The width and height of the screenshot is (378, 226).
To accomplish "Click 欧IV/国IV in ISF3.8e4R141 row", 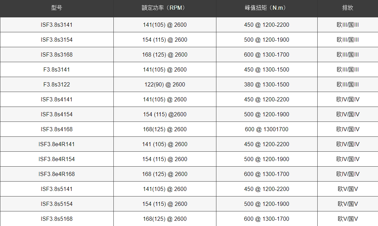I will tap(348, 144).
